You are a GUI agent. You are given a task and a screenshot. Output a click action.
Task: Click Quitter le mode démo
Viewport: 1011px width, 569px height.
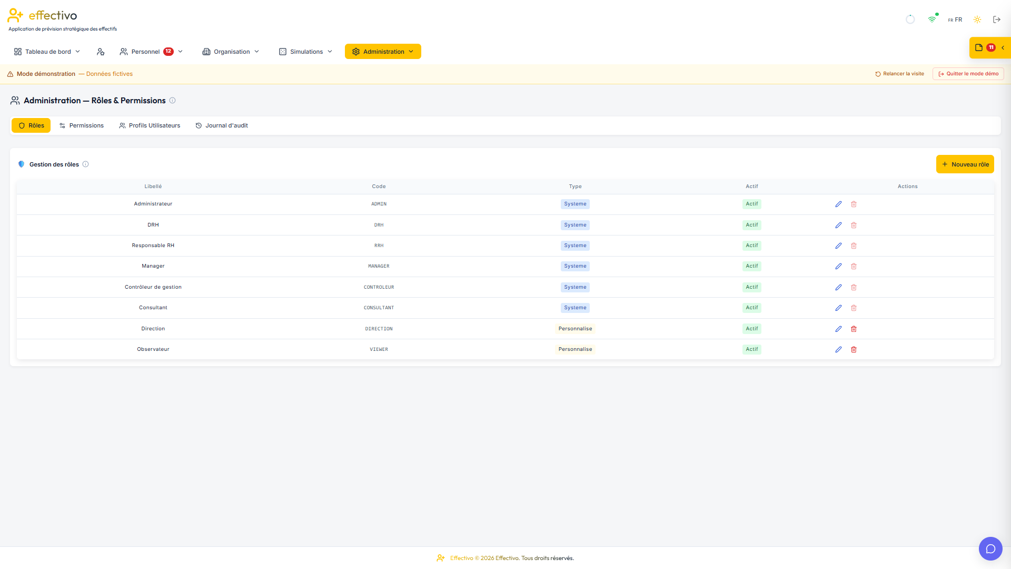968,74
